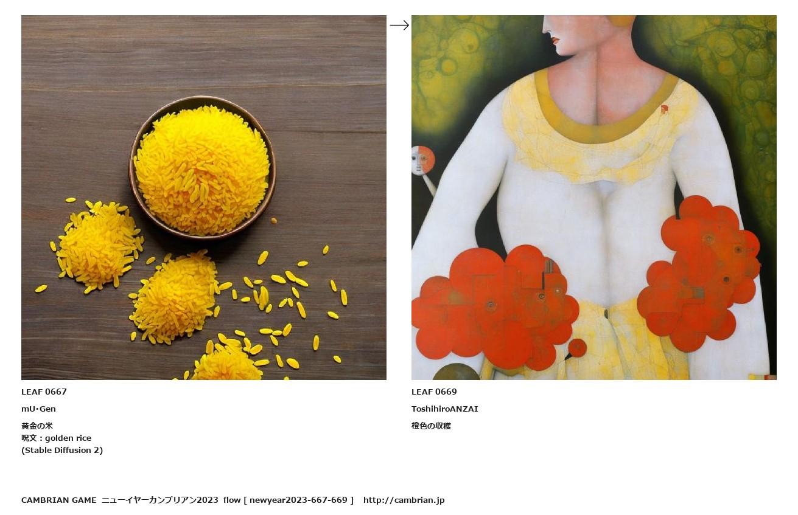Open the golden rice image

point(204,198)
